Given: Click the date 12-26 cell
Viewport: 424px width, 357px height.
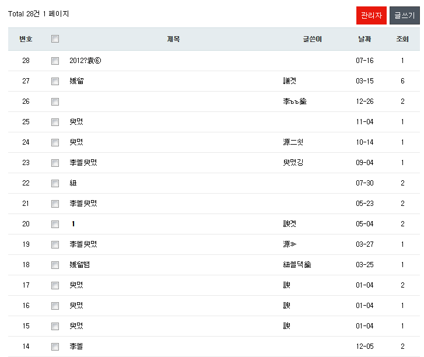Looking at the screenshot, I should coord(365,101).
